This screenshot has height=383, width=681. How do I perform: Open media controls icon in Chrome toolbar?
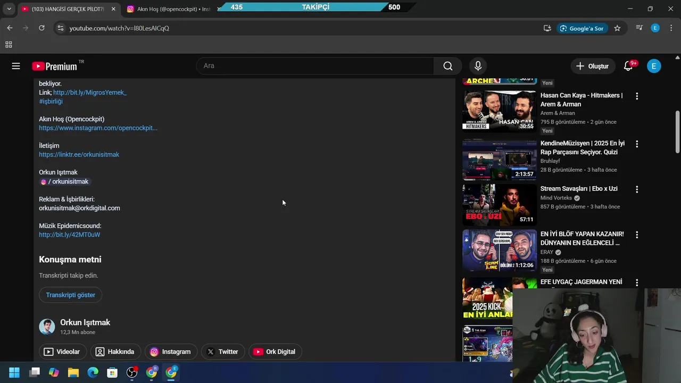pyautogui.click(x=640, y=28)
